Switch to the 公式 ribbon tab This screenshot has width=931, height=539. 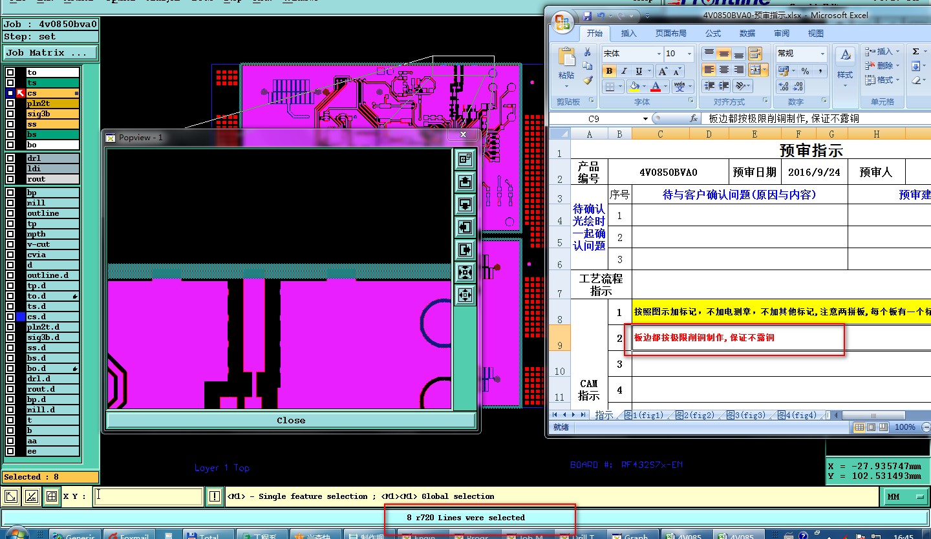click(x=713, y=34)
